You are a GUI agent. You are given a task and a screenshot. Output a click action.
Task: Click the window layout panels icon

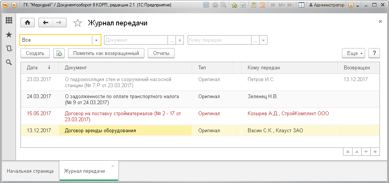301,5
